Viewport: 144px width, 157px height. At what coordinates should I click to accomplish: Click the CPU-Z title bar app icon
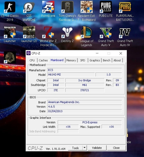click(x=29, y=53)
